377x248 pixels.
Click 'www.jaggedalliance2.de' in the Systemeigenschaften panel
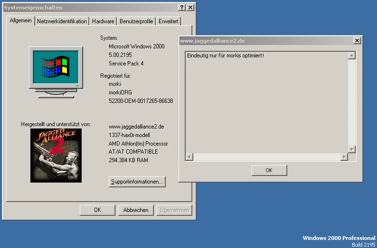tap(136, 127)
